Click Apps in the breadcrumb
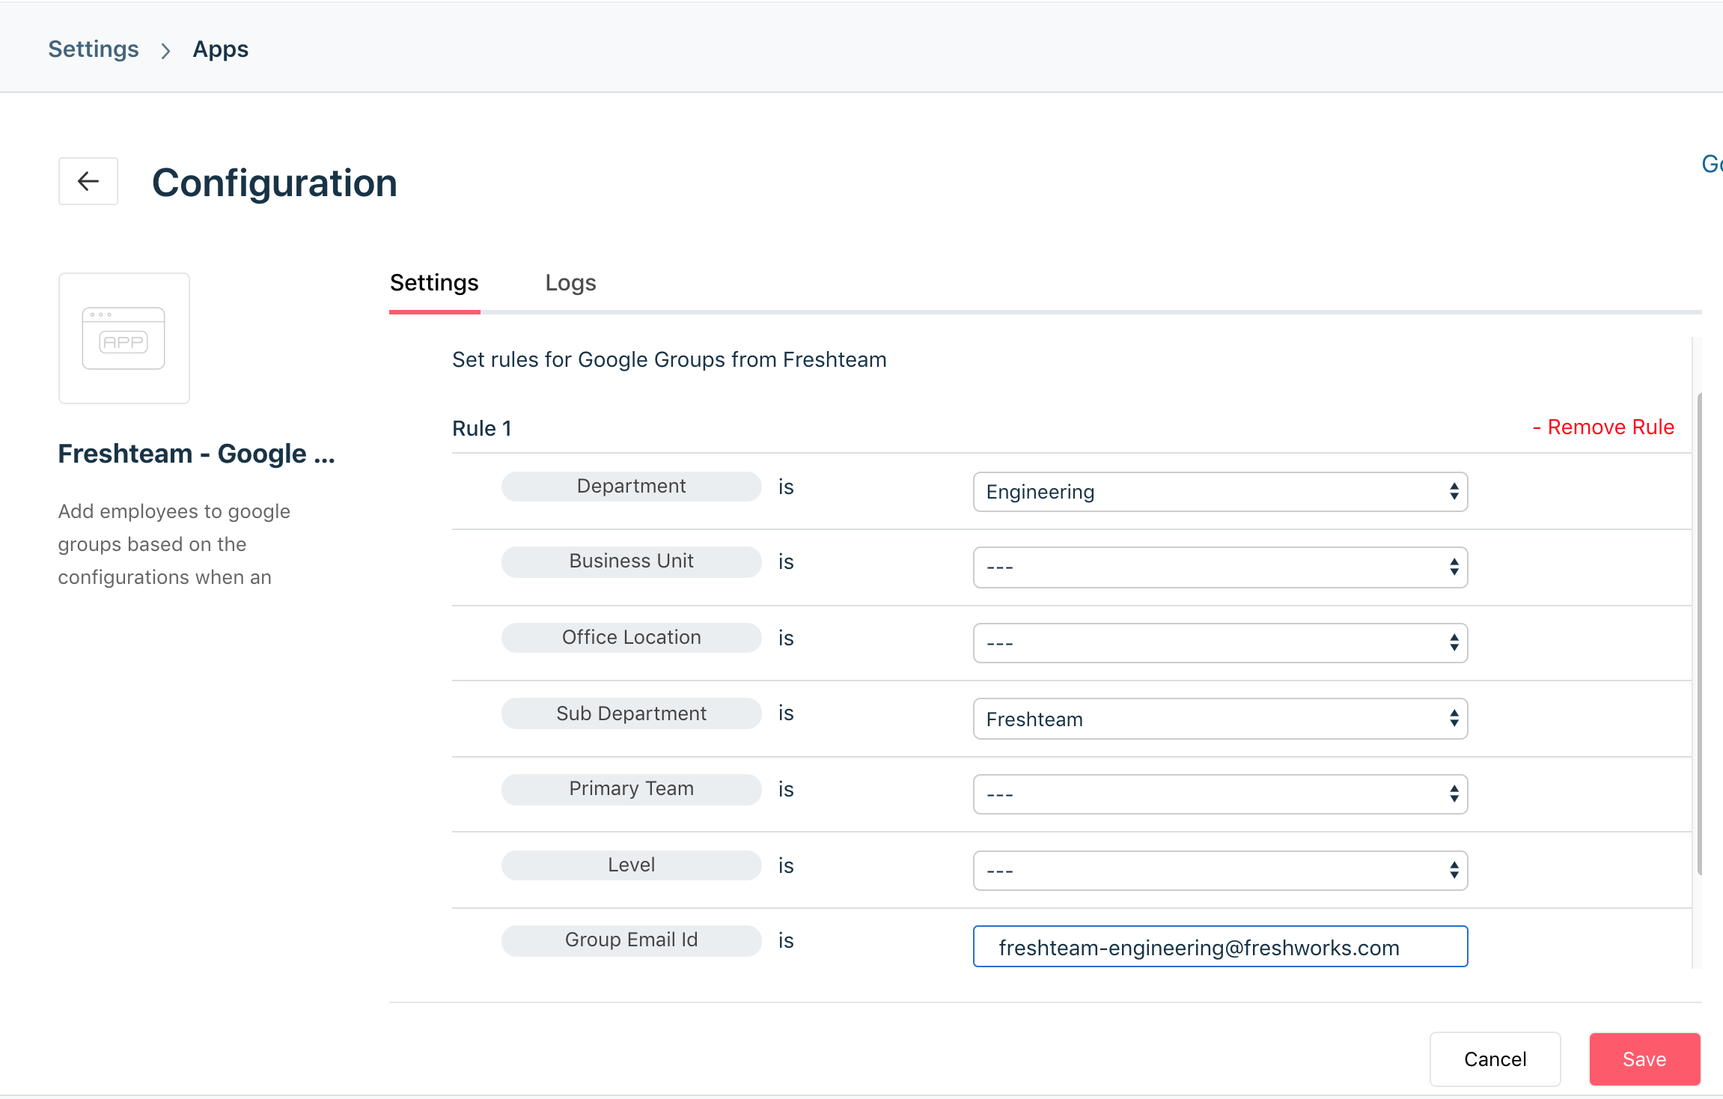This screenshot has height=1099, width=1723. pyautogui.click(x=220, y=49)
